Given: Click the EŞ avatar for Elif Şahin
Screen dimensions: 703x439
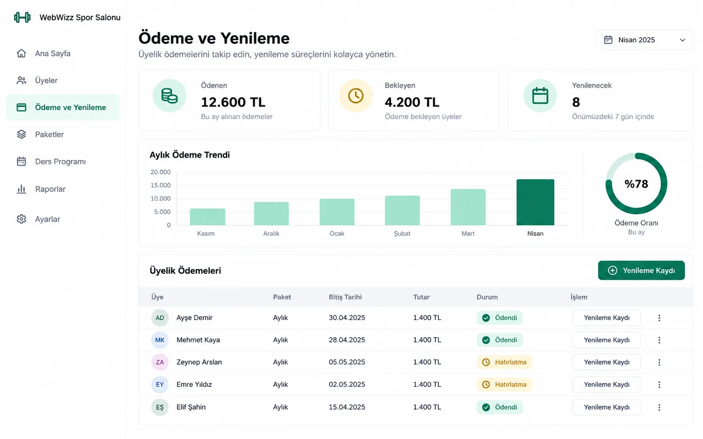Looking at the screenshot, I should coord(160,407).
